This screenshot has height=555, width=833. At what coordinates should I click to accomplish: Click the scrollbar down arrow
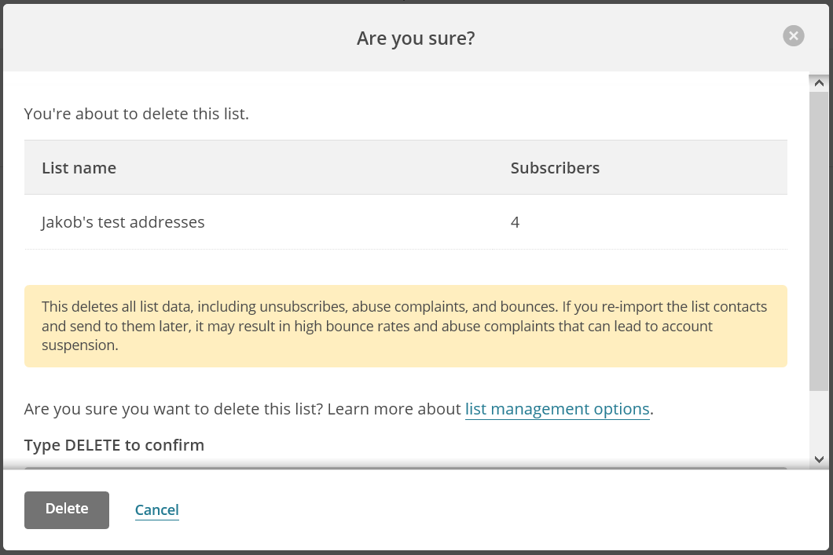(818, 459)
